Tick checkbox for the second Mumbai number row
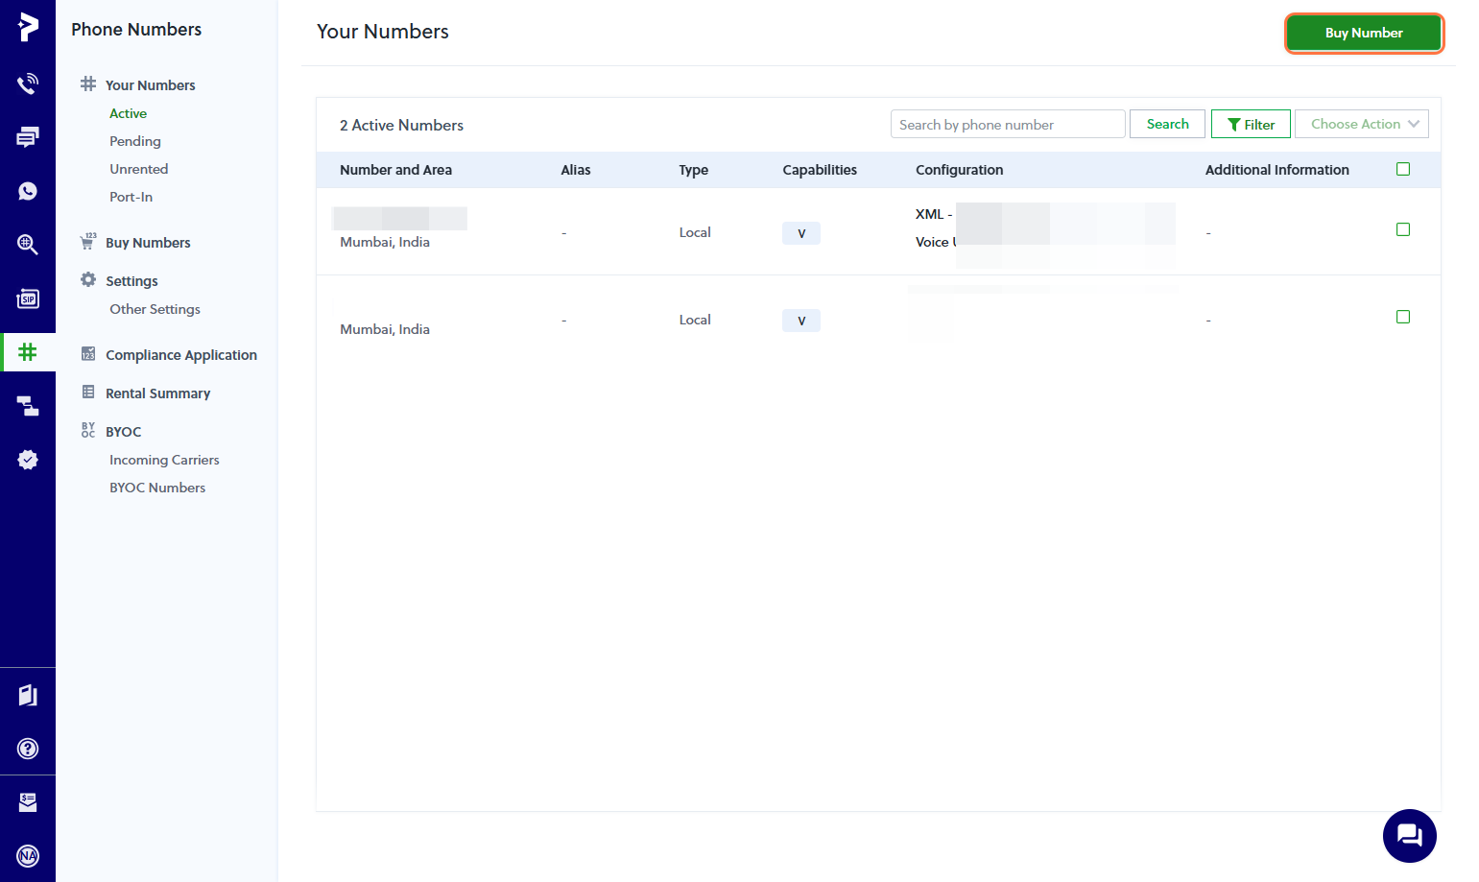This screenshot has height=882, width=1479. tap(1403, 317)
